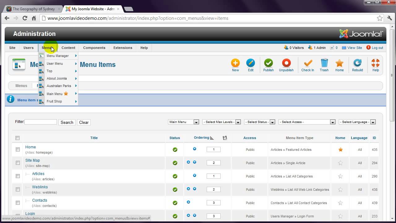Image resolution: width=396 pixels, height=223 pixels.
Task: Open the Site menu
Action: click(x=12, y=48)
